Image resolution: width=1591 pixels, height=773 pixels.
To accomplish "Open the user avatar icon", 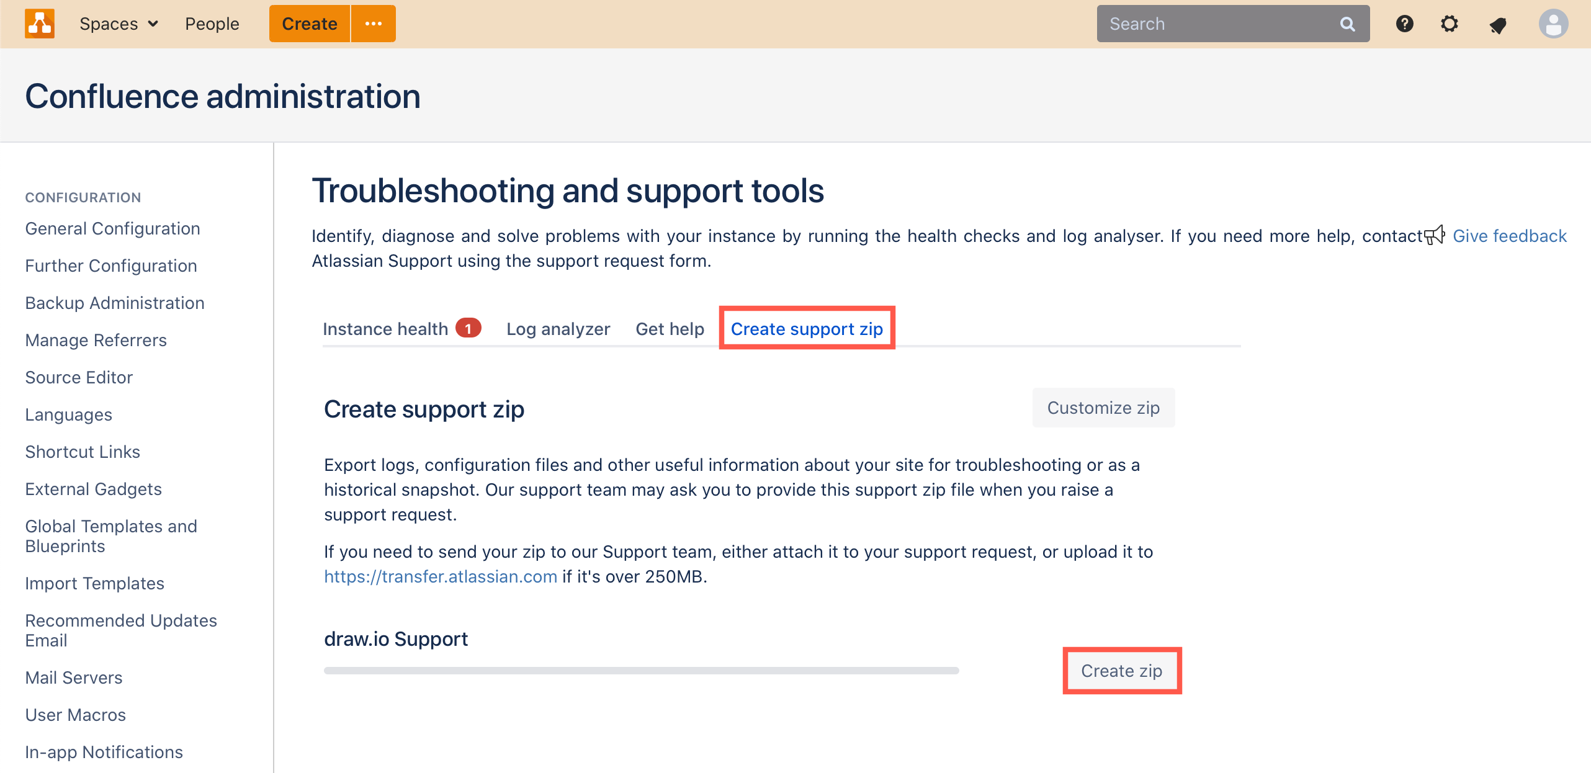I will tap(1553, 23).
